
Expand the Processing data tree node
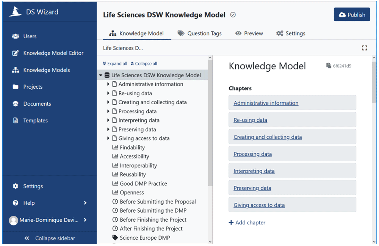pos(108,111)
